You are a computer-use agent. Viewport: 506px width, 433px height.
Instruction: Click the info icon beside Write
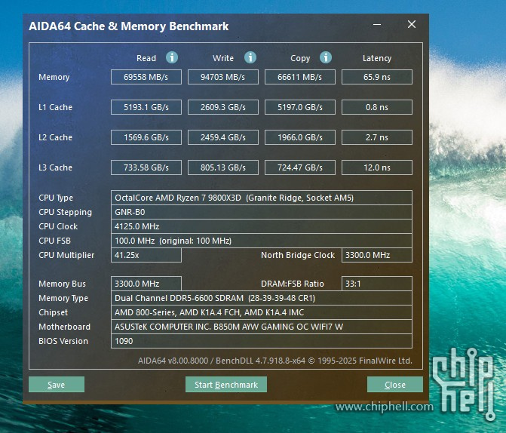[x=250, y=57]
